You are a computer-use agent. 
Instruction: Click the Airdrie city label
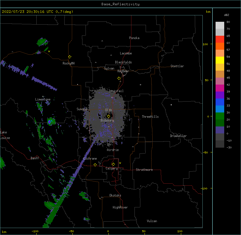coord(113,150)
